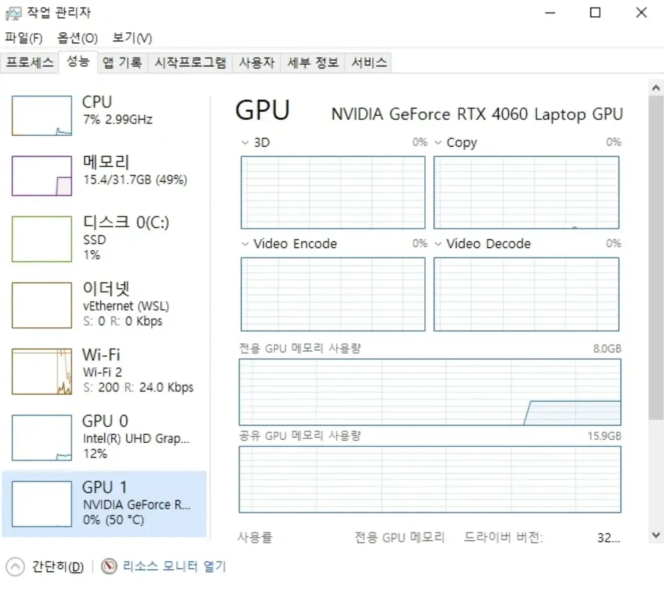
Task: Select the Wi-Fi thumbnail graph
Action: [42, 372]
